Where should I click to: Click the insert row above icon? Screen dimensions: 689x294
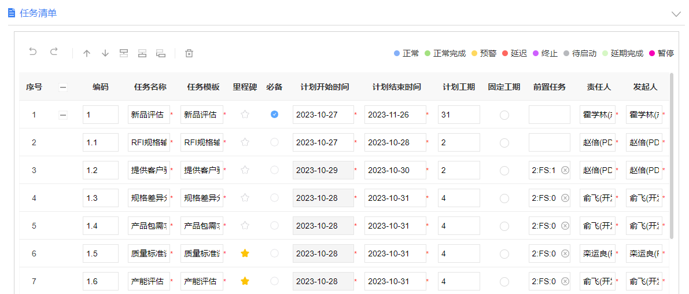(124, 53)
